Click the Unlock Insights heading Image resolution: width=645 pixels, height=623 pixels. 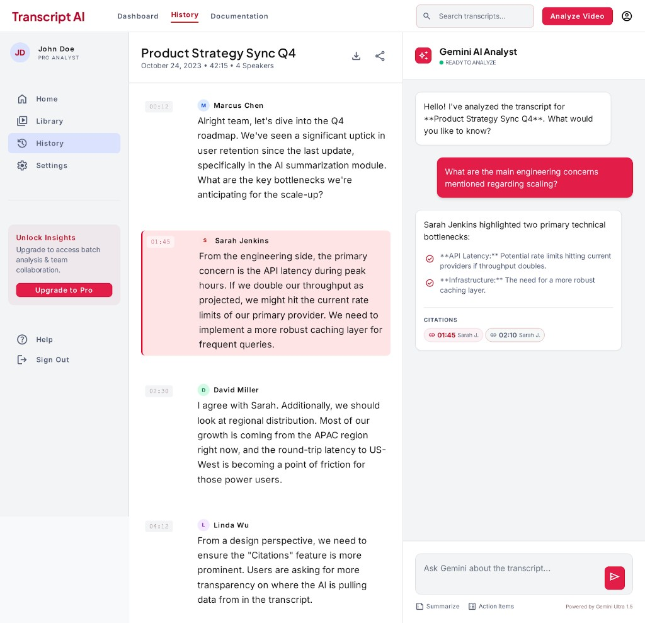[45, 238]
